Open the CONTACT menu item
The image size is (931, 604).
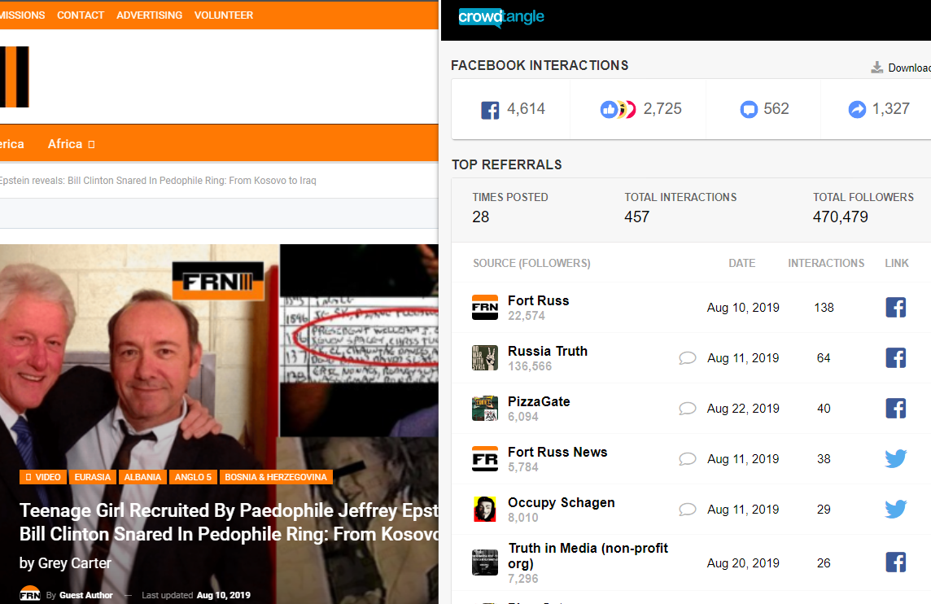pyautogui.click(x=80, y=15)
